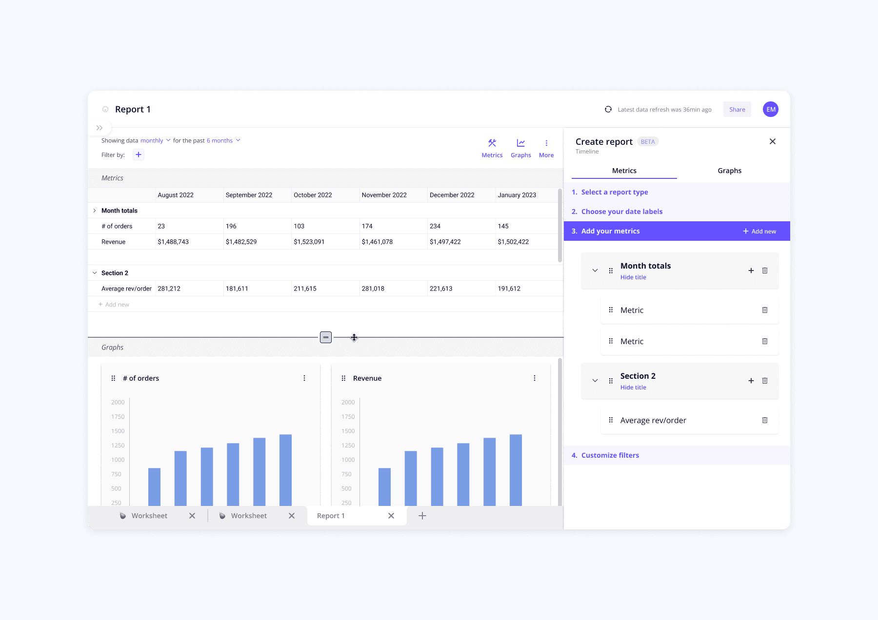
Task: Select the August 2022 column header
Action: pyautogui.click(x=189, y=195)
